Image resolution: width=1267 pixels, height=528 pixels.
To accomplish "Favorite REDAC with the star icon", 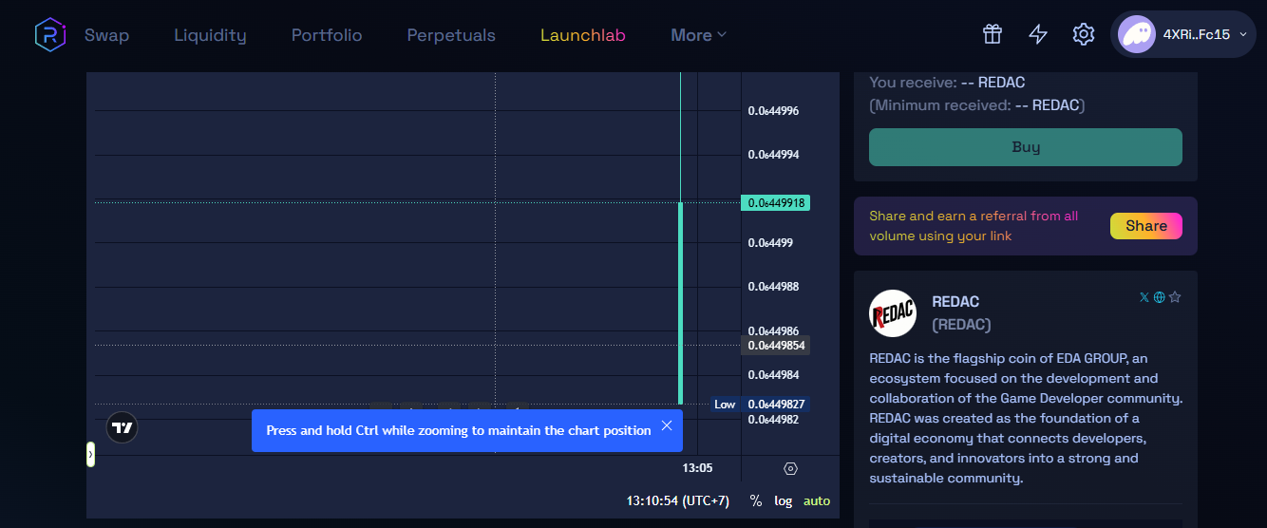I will tap(1175, 297).
